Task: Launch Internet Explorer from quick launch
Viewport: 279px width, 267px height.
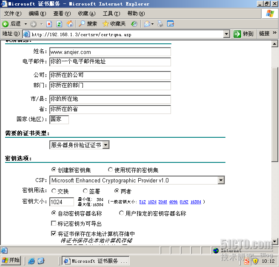Action: (31, 261)
